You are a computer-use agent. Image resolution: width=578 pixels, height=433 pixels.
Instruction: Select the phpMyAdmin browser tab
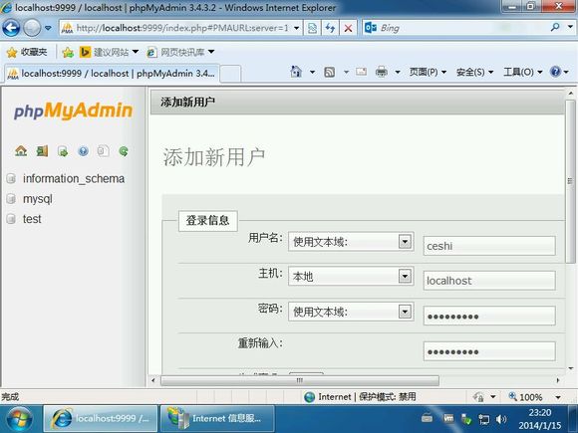pos(112,74)
